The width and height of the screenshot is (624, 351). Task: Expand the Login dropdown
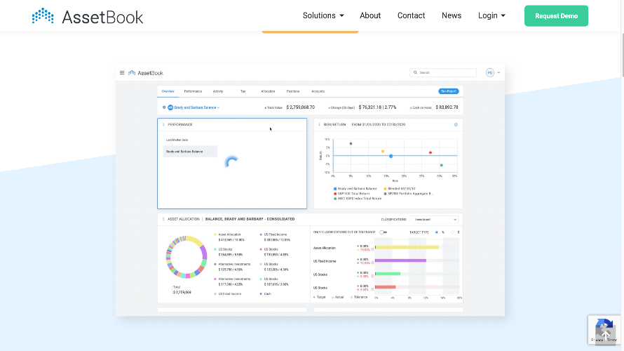(491, 15)
